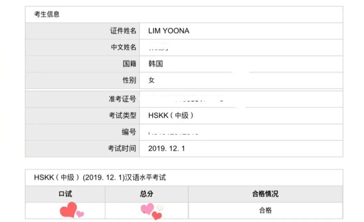Click the small pink heart beside red heart
Screen dimensions: 364x222
point(80,214)
